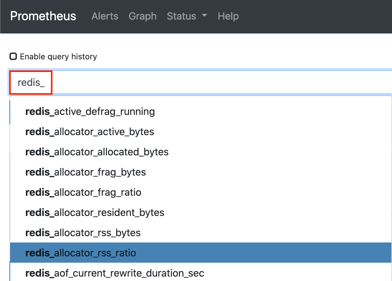Pick redis_allocator_rss_bytes suggestion

pos(201,233)
